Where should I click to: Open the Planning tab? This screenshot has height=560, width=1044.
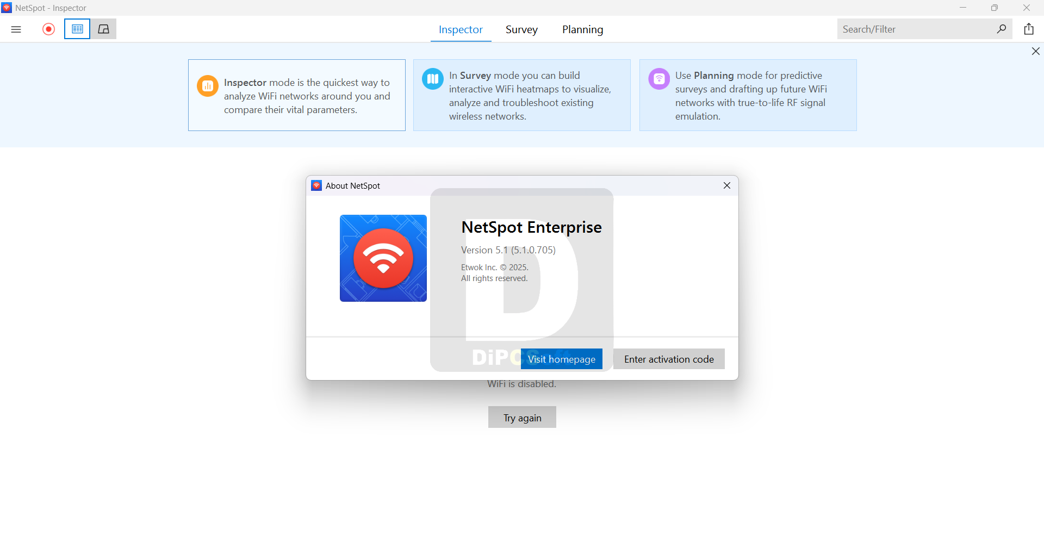pos(582,29)
